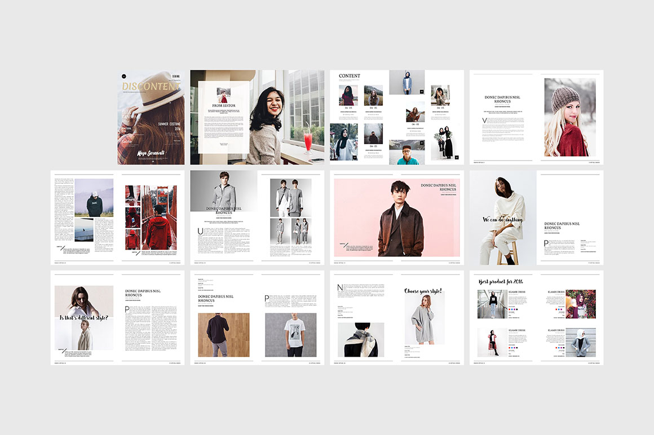
Task: Click the black circle logo on the cover
Action: click(x=124, y=76)
